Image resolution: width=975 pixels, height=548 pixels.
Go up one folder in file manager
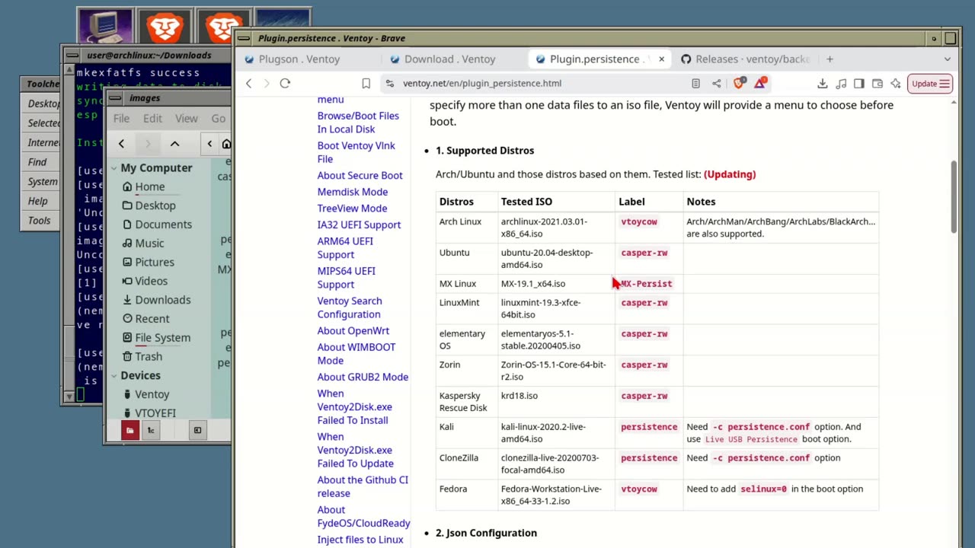tap(174, 143)
